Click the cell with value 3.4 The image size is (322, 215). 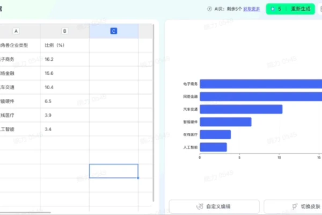(65, 129)
